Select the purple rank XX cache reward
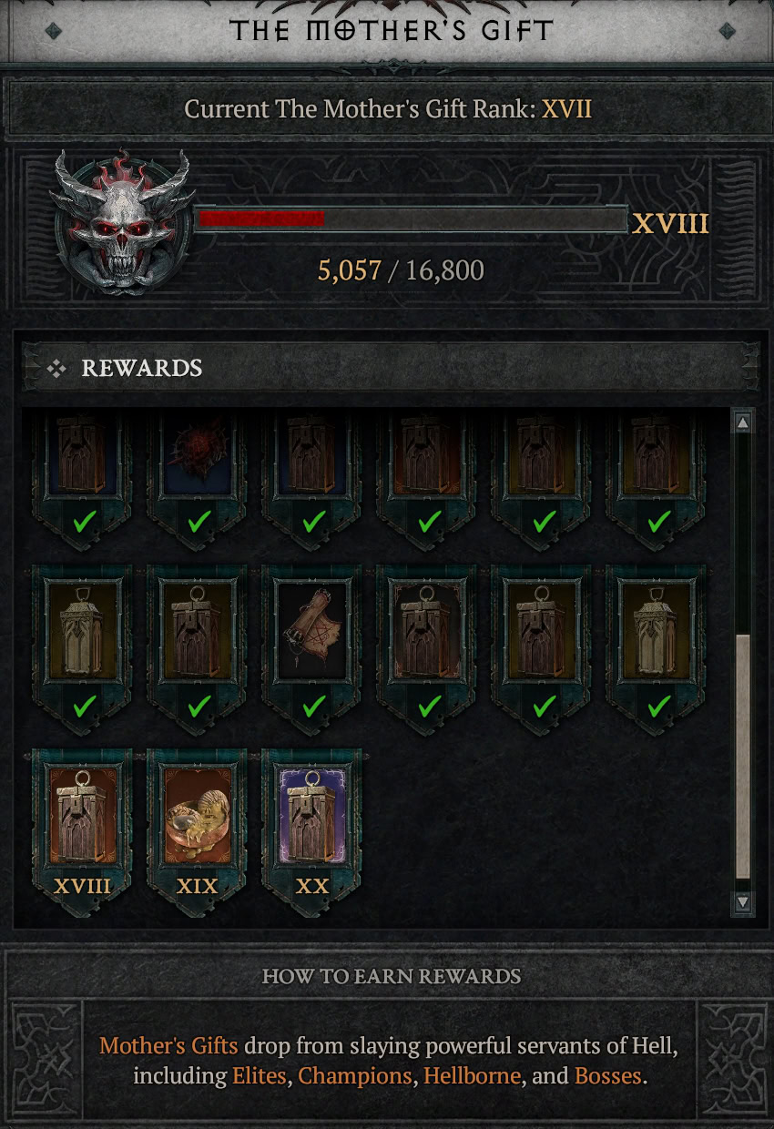Viewport: 774px width, 1129px height. point(312,816)
